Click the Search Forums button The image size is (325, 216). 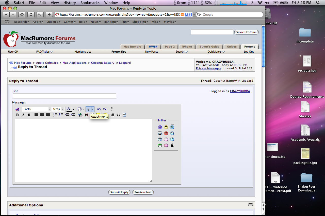click(x=246, y=32)
